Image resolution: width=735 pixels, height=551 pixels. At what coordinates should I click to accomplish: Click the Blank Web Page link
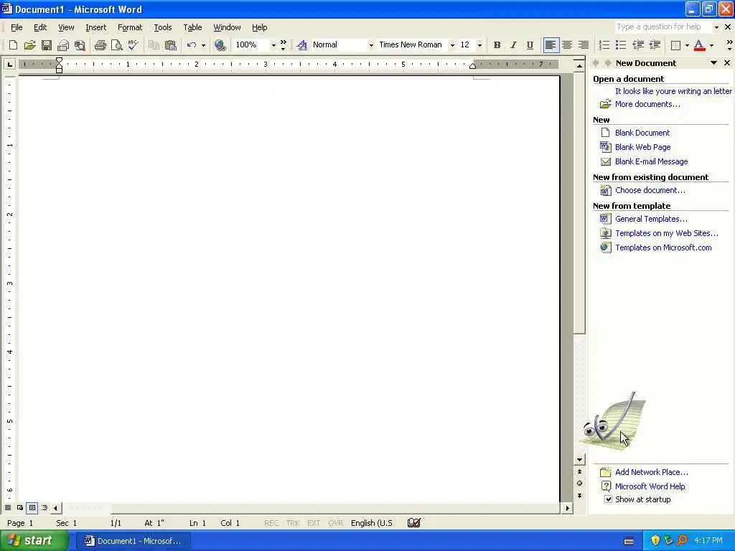tap(642, 147)
